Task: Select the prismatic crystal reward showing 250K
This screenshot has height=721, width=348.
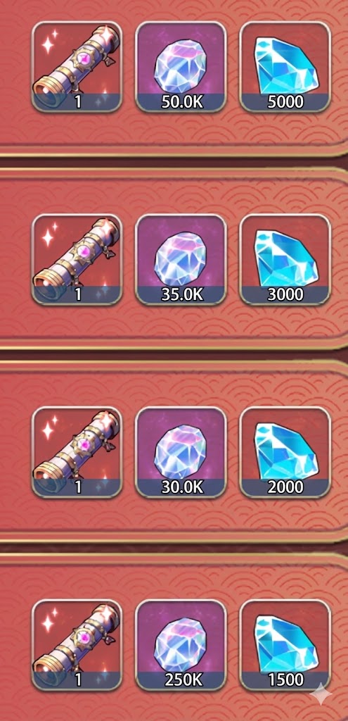Action: pyautogui.click(x=181, y=645)
